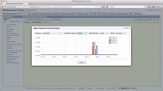Open Viewing dropdown set to All Requests

click(x=37, y=22)
